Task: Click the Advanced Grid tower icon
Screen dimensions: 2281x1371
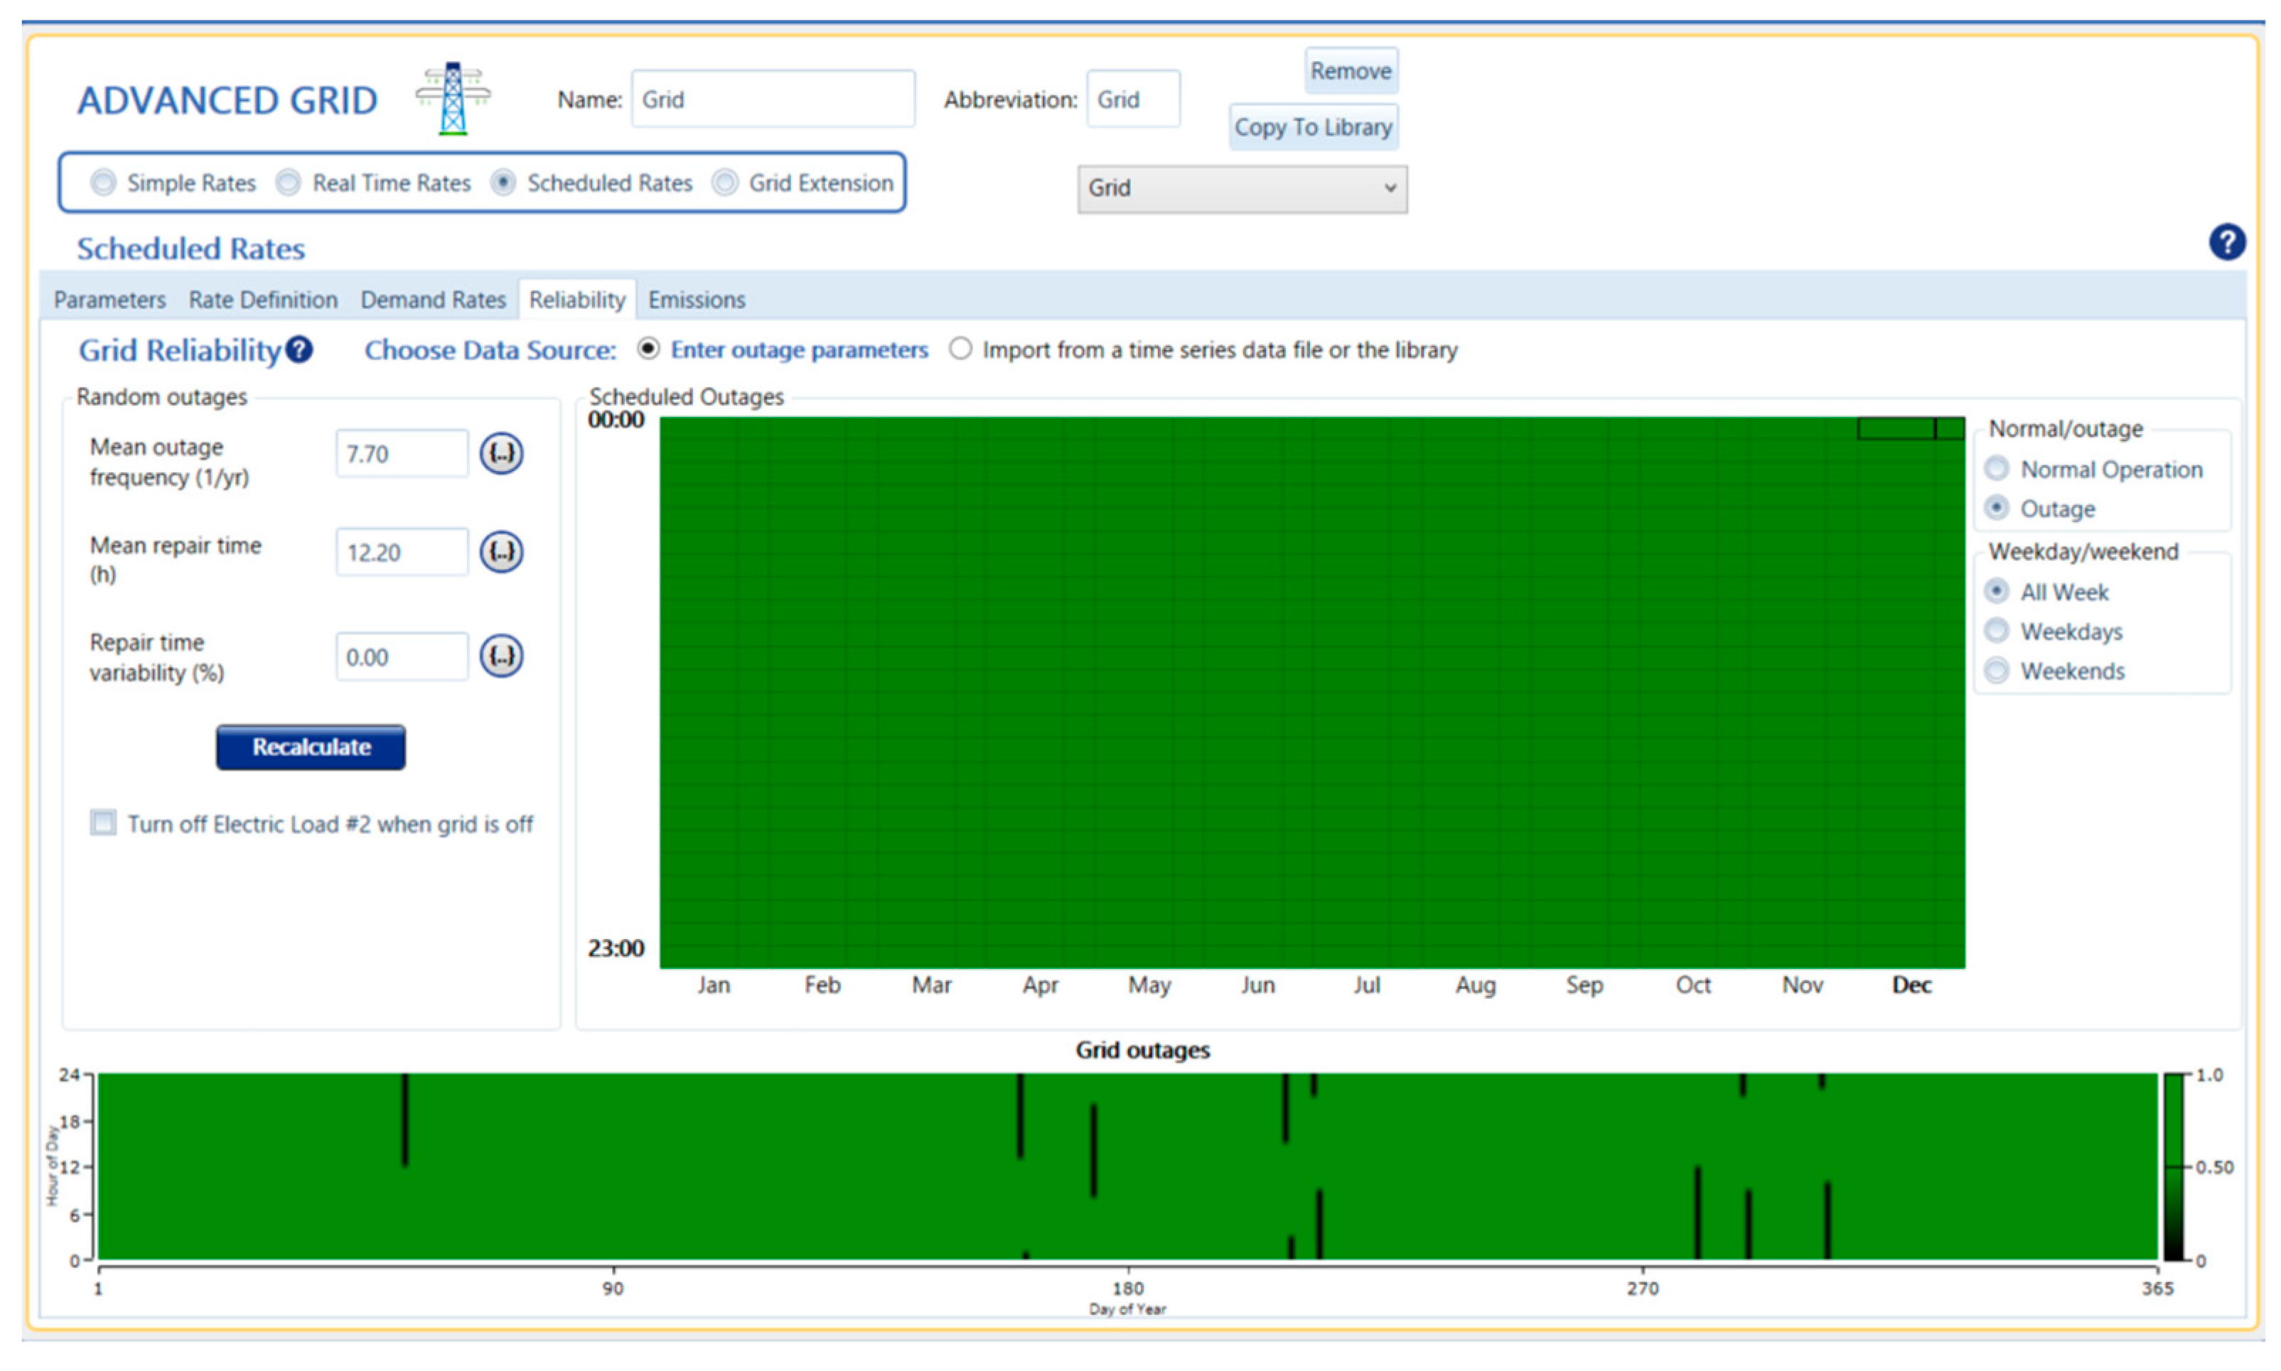Action: click(x=452, y=99)
